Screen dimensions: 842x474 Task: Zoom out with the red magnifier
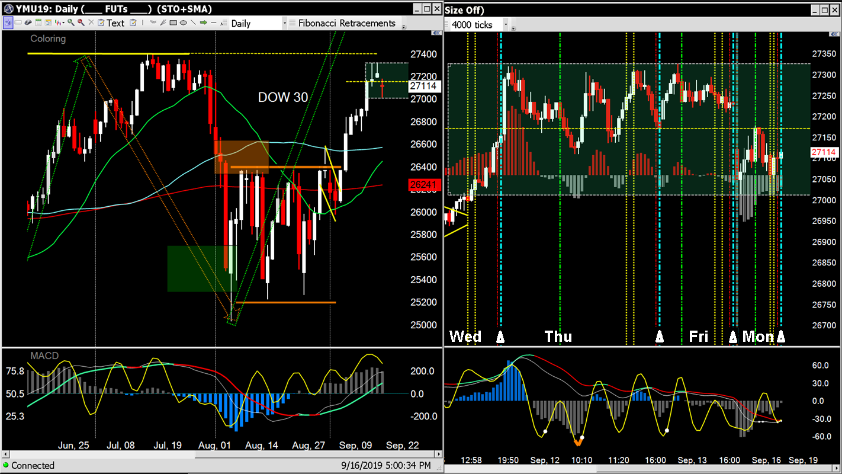(x=81, y=23)
